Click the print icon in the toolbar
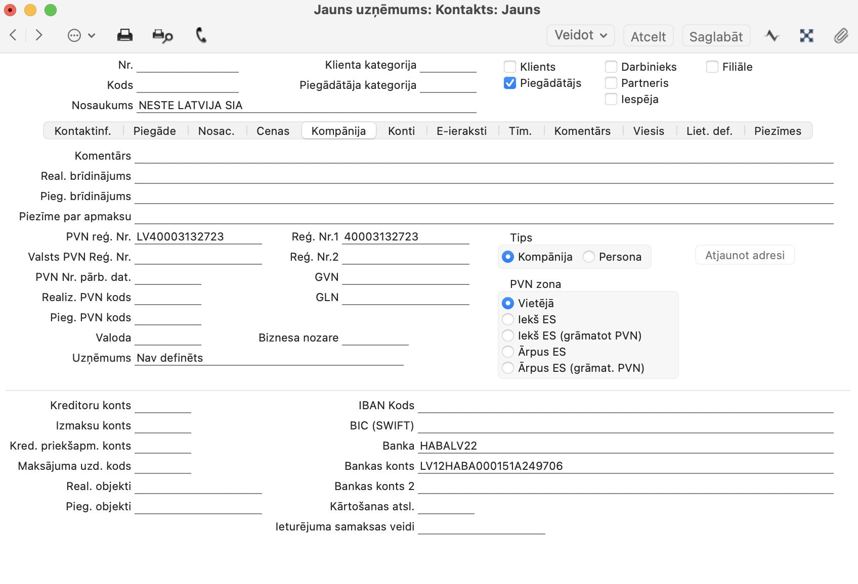 tap(124, 35)
